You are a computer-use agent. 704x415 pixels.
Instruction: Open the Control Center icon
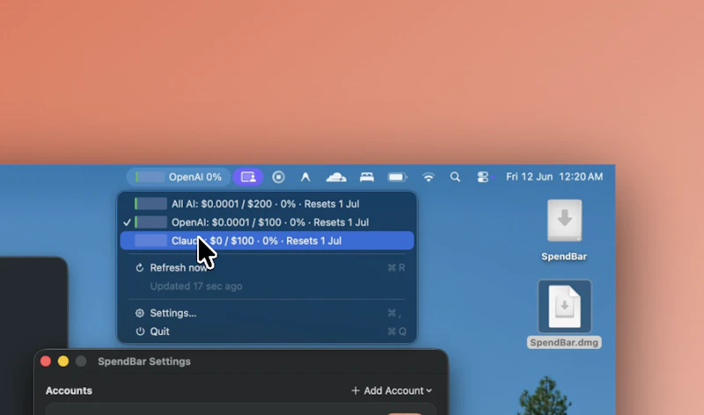tap(482, 178)
